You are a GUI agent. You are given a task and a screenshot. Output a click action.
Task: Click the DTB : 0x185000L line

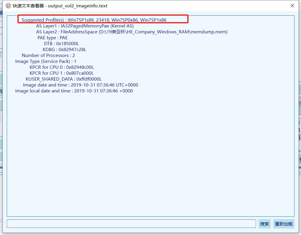pyautogui.click(x=62, y=44)
